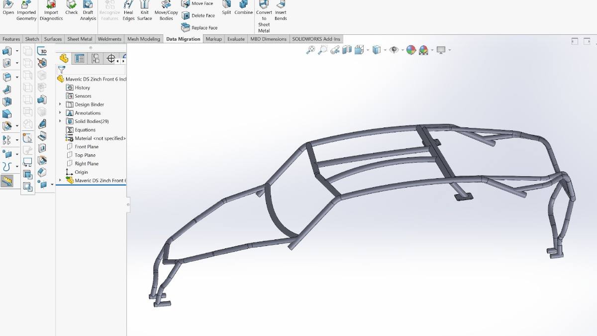Open the PropertyManager tab icon
The width and height of the screenshot is (597, 336).
click(x=80, y=58)
